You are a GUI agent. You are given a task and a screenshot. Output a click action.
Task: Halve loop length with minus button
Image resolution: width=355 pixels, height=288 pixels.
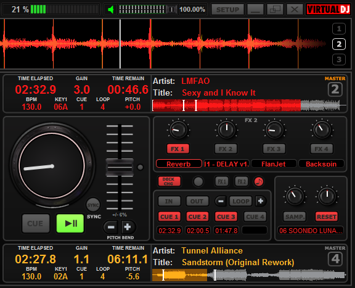[221, 201]
